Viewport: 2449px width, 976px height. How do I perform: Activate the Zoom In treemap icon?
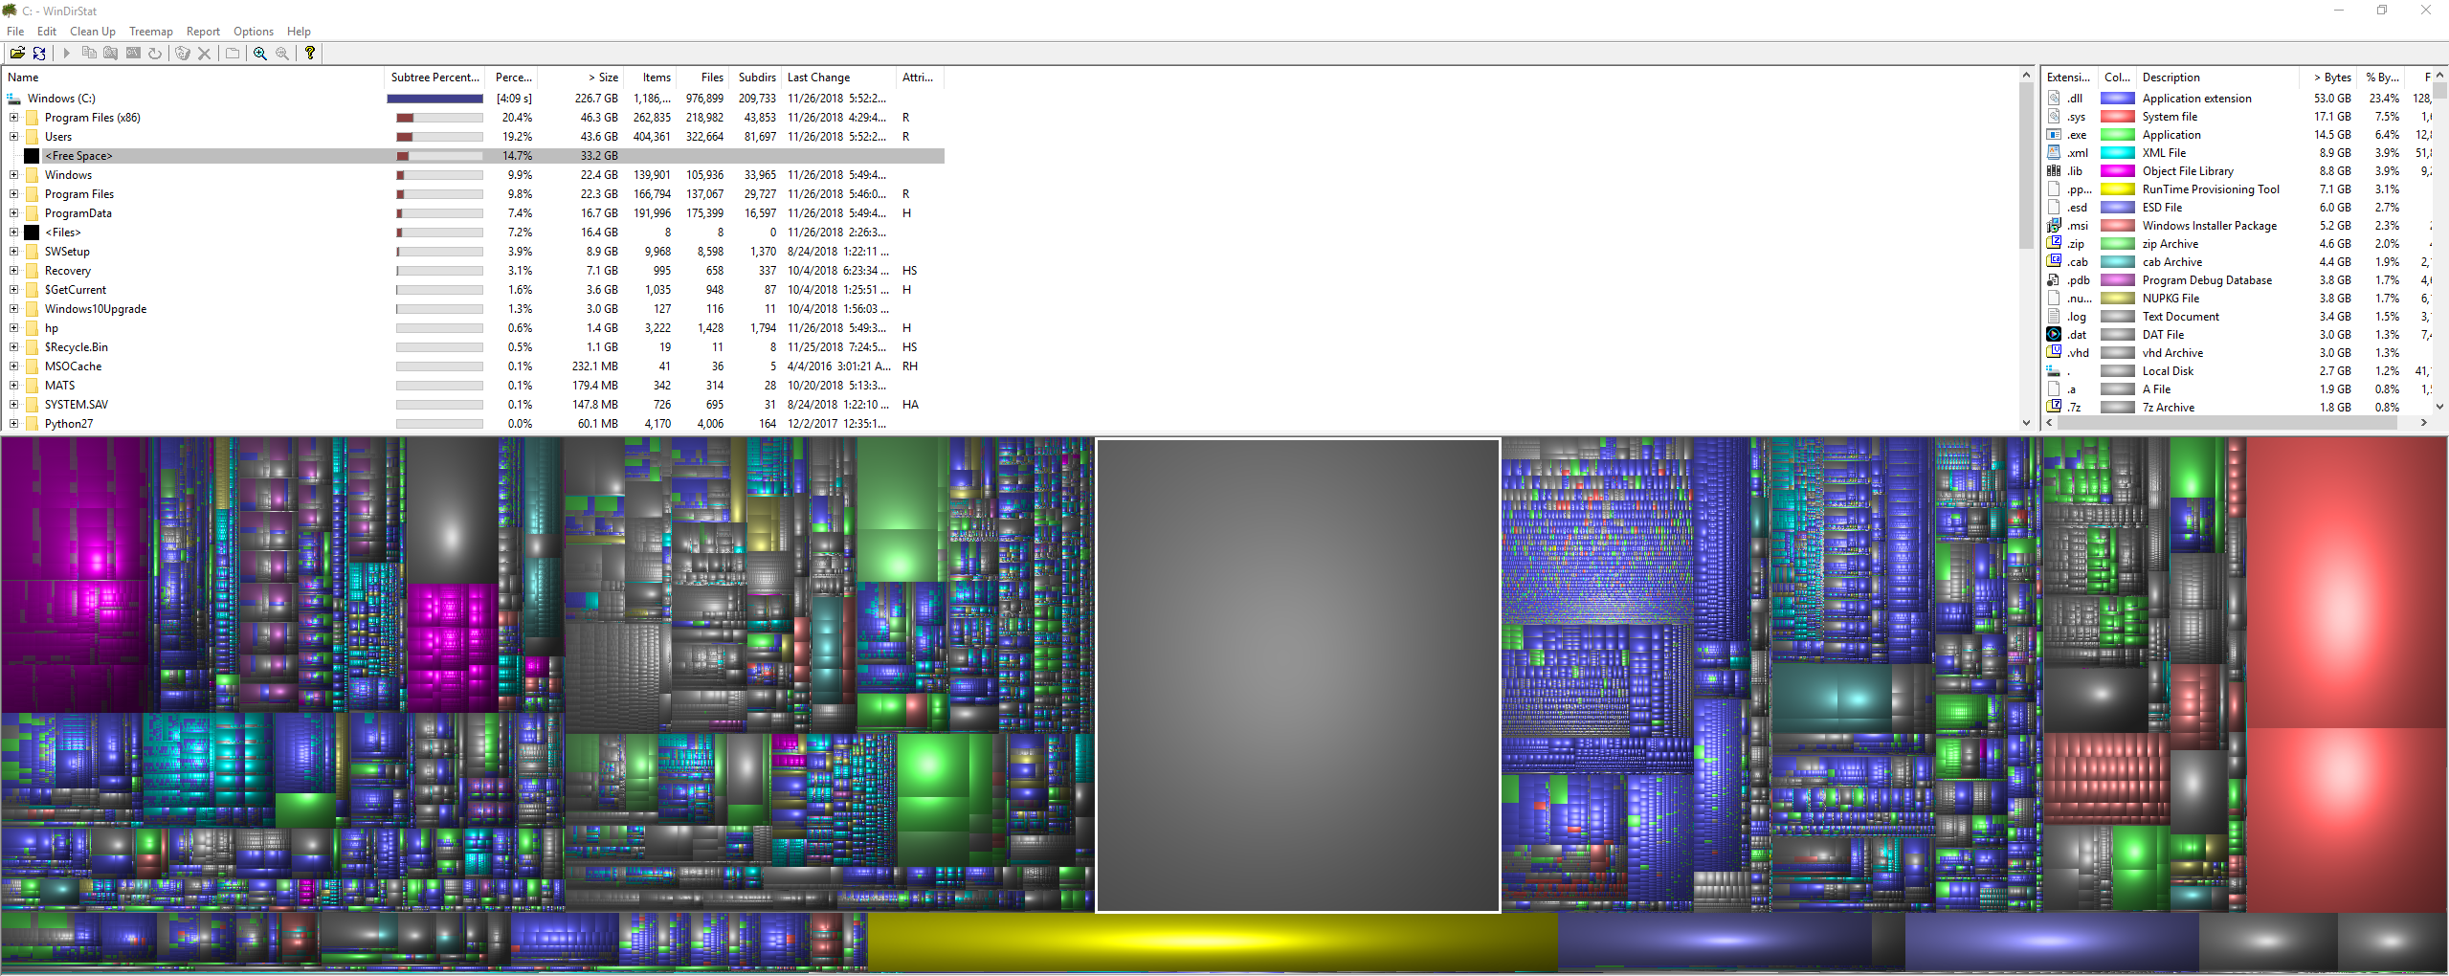(x=259, y=53)
